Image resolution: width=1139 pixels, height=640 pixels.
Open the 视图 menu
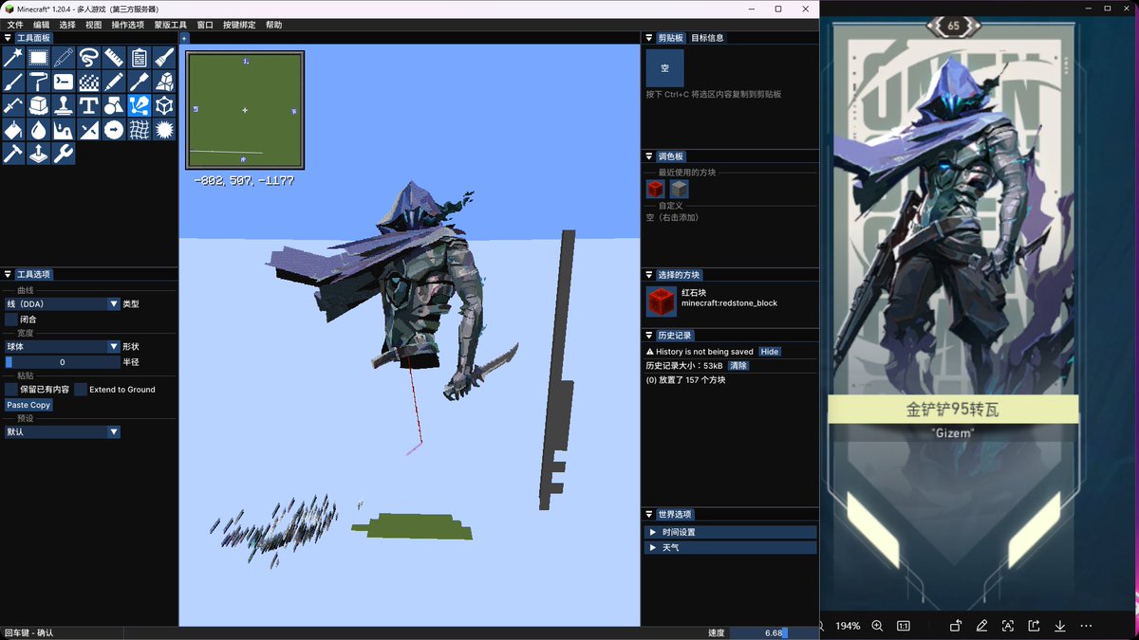(93, 25)
